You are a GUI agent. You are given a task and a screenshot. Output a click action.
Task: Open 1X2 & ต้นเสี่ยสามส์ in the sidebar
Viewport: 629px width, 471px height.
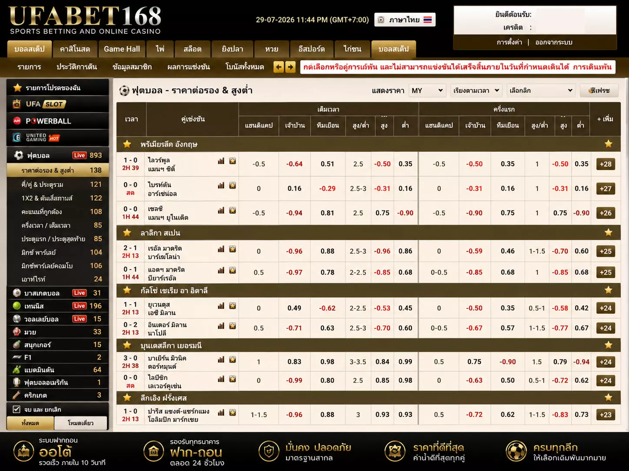click(x=58, y=198)
